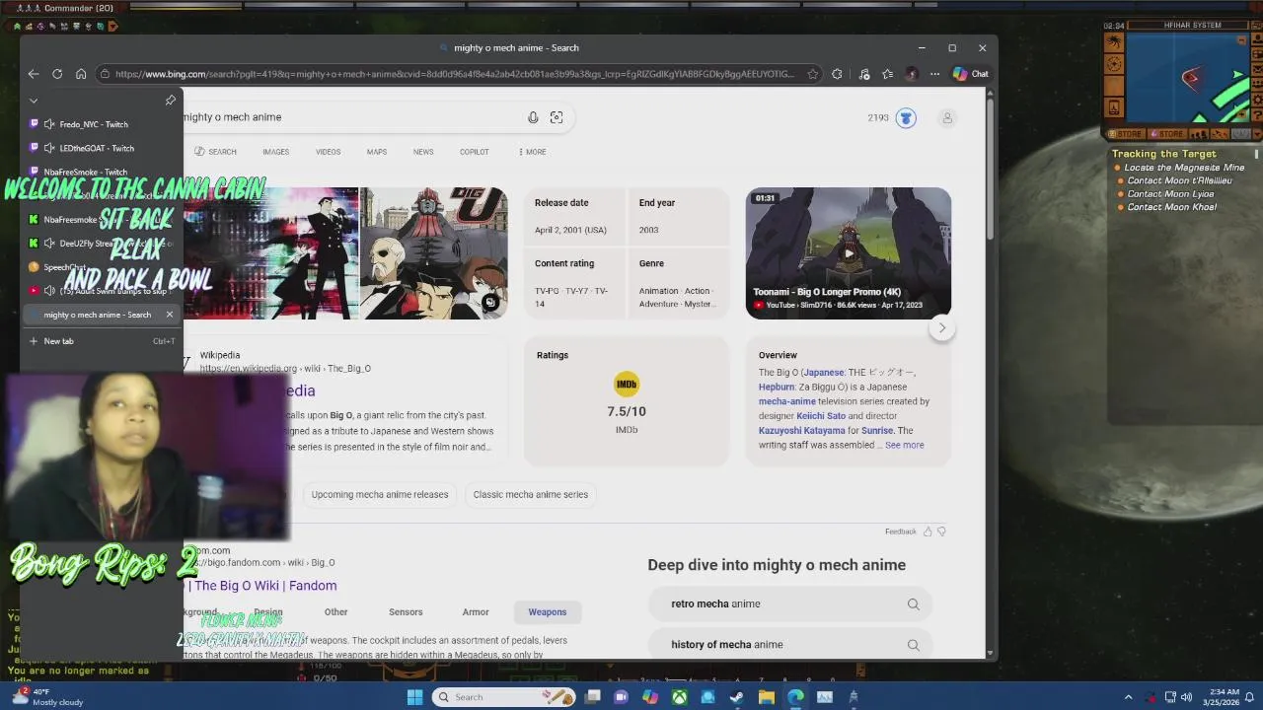Search for history of mecha anime suggestion

790,645
